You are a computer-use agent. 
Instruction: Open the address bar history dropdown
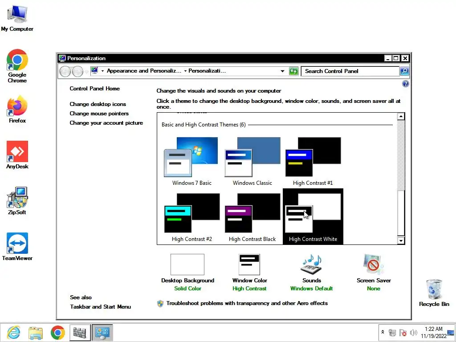282,71
